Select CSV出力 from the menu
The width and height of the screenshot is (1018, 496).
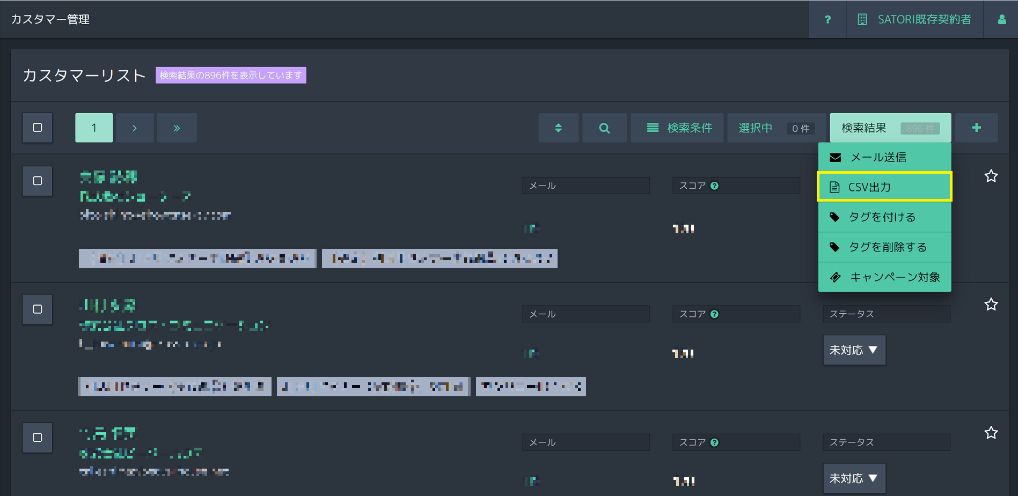pyautogui.click(x=884, y=187)
